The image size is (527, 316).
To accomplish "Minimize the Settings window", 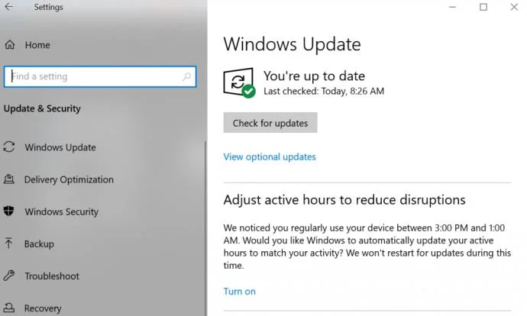I will pos(453,7).
